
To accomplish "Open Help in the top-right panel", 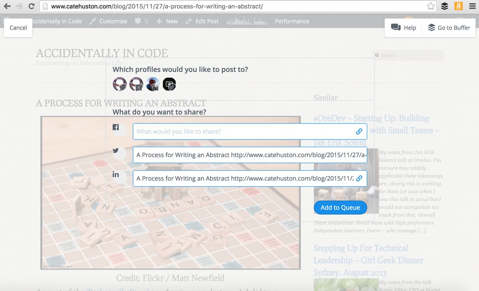I will tap(404, 28).
